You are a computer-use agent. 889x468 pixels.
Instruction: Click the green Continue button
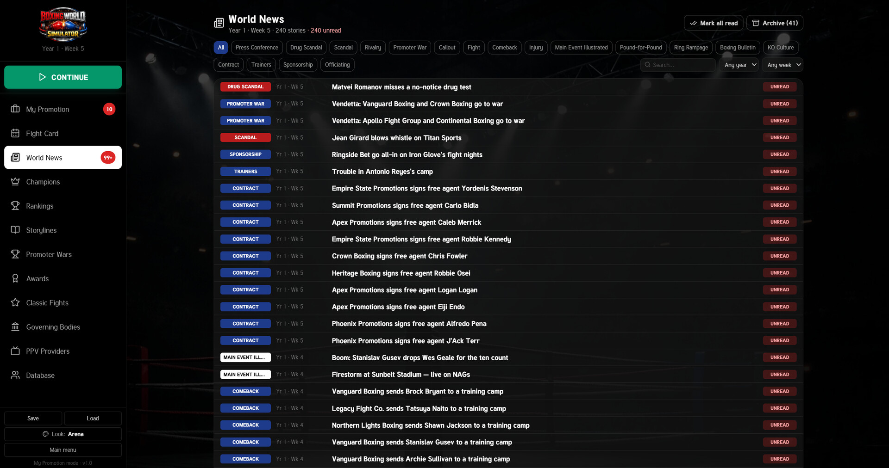(63, 77)
